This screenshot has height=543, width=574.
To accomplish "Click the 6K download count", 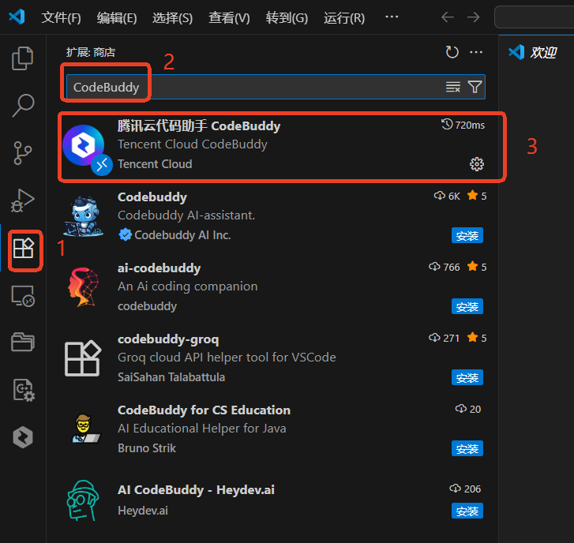I will point(447,196).
